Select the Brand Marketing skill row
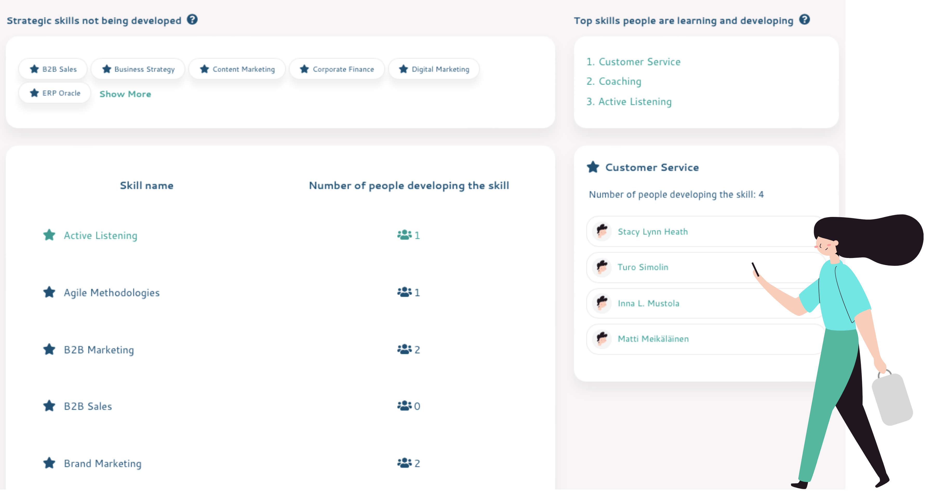 click(103, 463)
